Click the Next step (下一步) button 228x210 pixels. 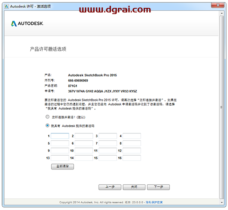158,187
